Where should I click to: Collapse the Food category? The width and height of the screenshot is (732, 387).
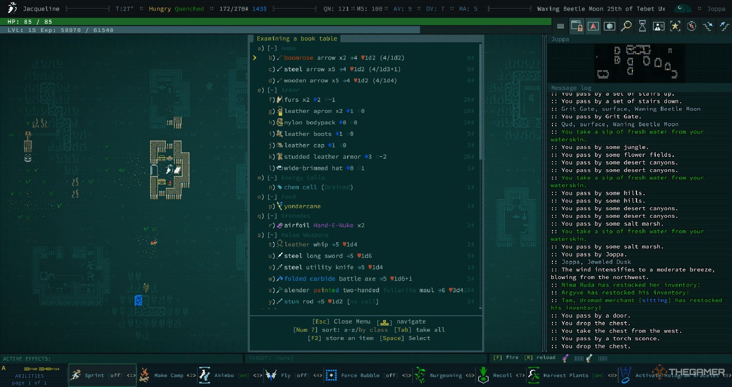tap(272, 197)
